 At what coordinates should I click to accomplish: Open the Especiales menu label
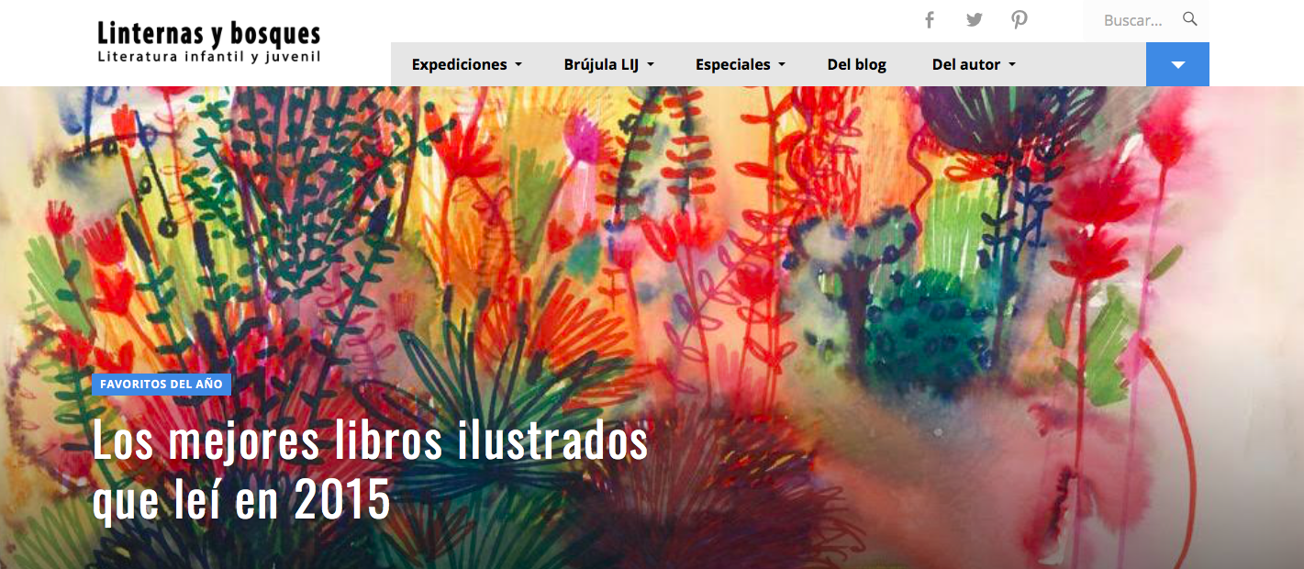732,64
